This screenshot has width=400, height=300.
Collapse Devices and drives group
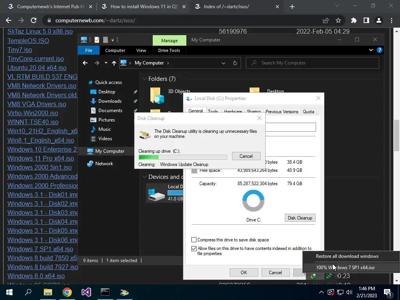coord(145,177)
